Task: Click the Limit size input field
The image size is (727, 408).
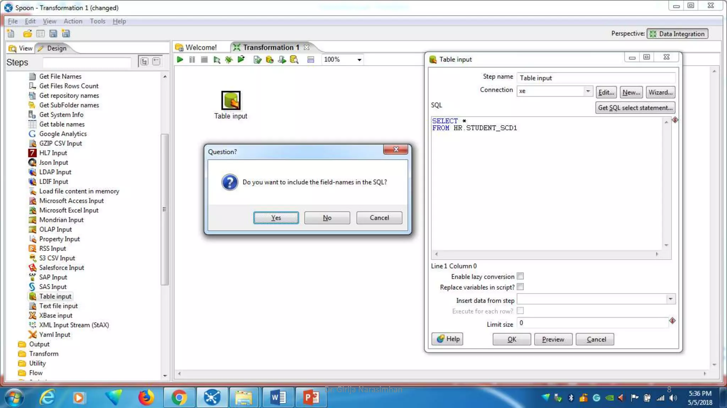Action: (592, 323)
